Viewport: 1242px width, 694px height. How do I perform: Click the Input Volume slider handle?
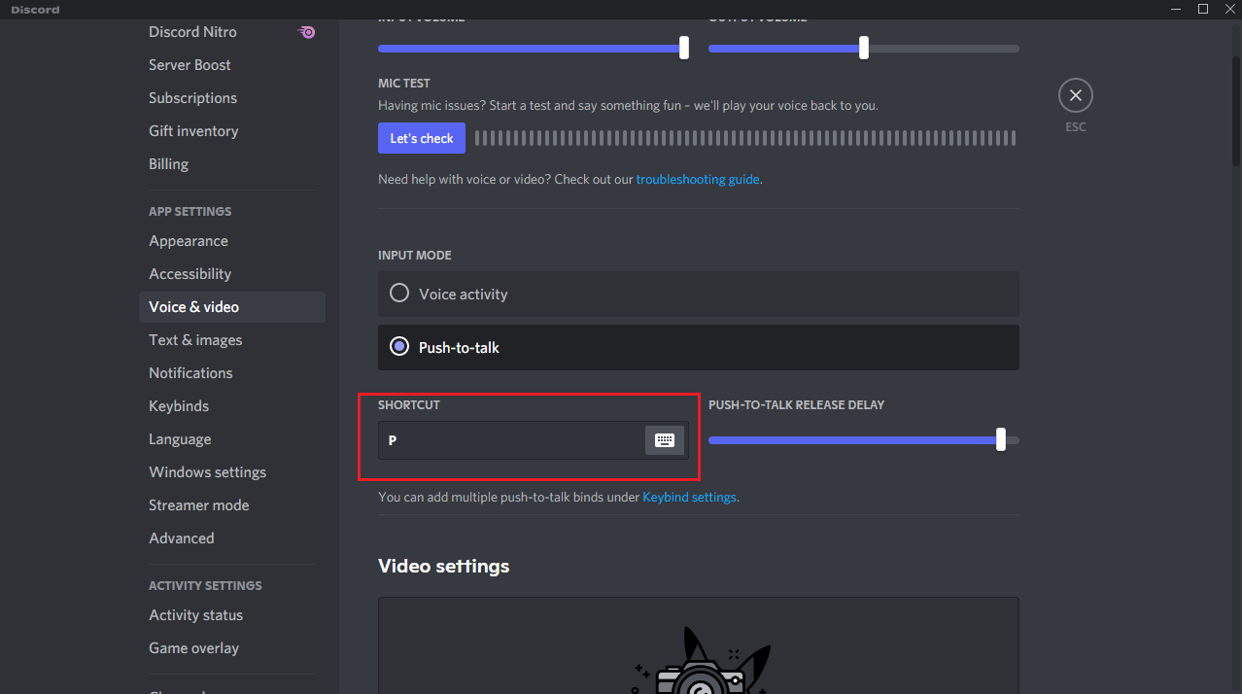pos(682,46)
